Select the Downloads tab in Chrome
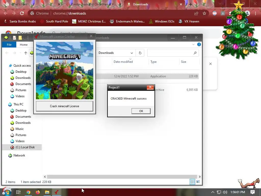Image resolution: width=261 pixels, height=196 pixels. point(154,4)
